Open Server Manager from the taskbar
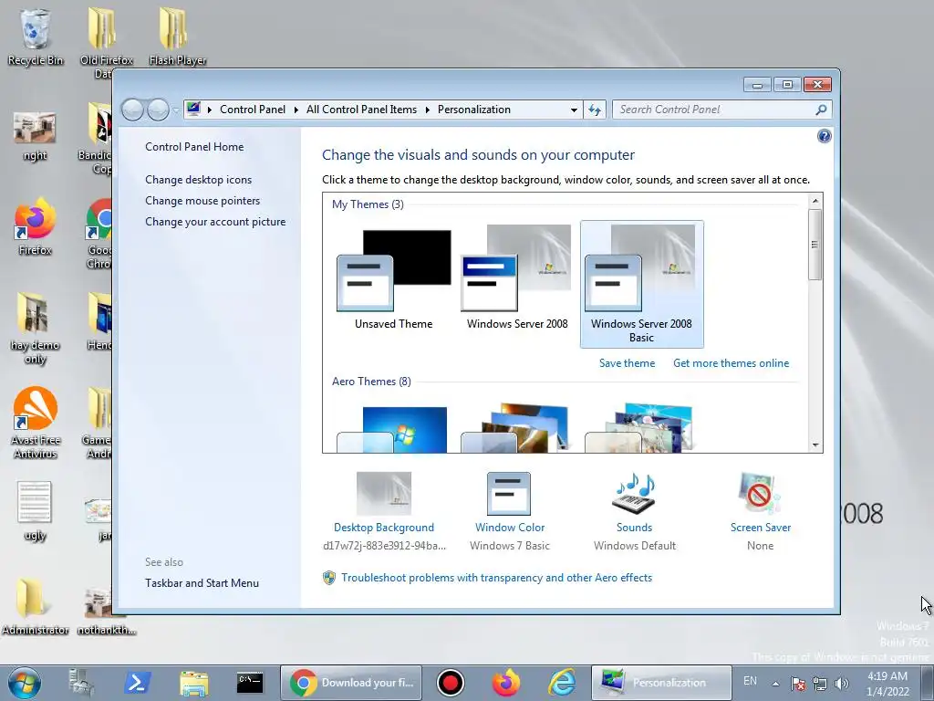This screenshot has height=701, width=934. [81, 683]
